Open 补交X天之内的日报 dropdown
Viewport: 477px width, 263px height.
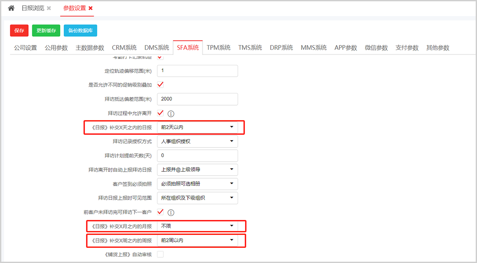tap(197, 127)
